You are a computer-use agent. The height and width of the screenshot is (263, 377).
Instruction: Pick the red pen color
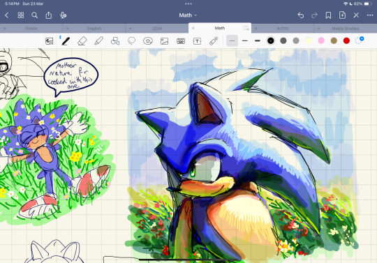click(x=346, y=41)
